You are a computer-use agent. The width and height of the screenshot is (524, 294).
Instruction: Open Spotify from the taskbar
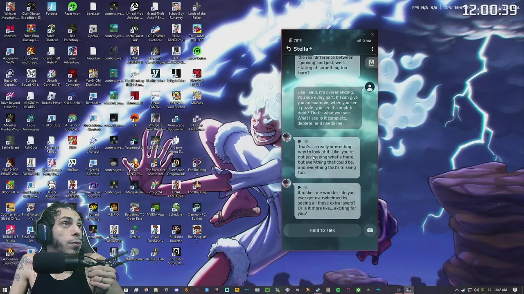click(x=338, y=290)
